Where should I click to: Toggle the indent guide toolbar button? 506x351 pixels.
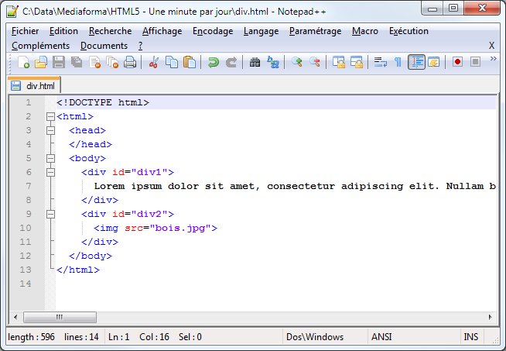(x=416, y=63)
